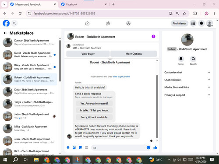Open Tanya +1 other conversation
This screenshot has width=219, height=164.
pos(29,104)
